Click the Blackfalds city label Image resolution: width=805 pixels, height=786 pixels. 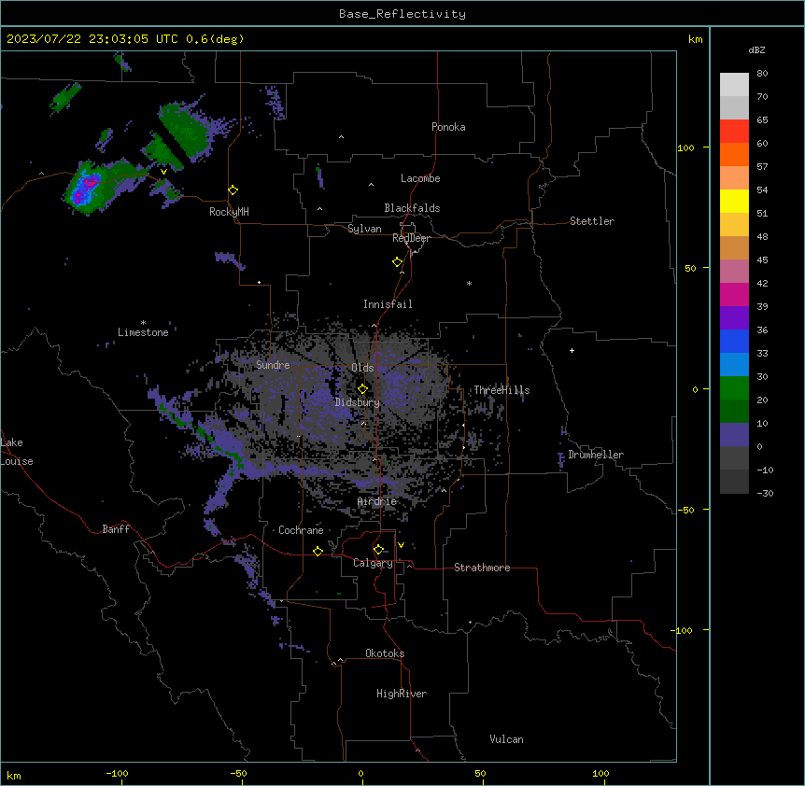(412, 208)
